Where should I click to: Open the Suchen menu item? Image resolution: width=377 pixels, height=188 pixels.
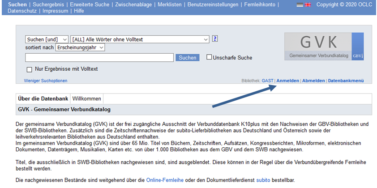pyautogui.click(x=17, y=4)
